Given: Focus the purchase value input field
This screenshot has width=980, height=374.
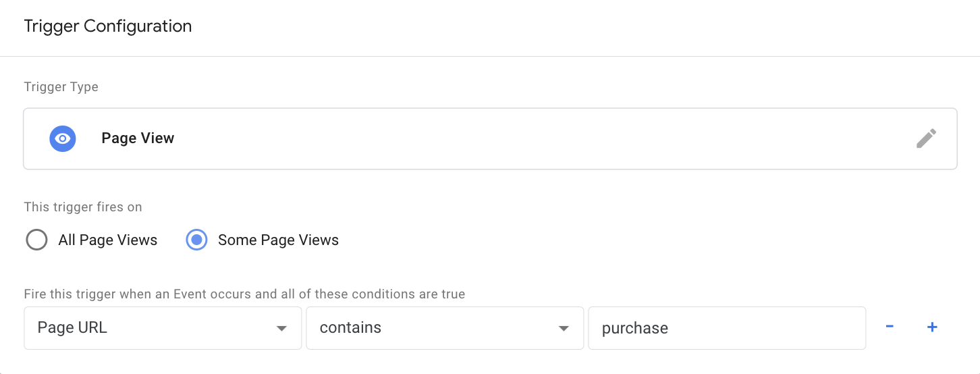Looking at the screenshot, I should coord(727,328).
